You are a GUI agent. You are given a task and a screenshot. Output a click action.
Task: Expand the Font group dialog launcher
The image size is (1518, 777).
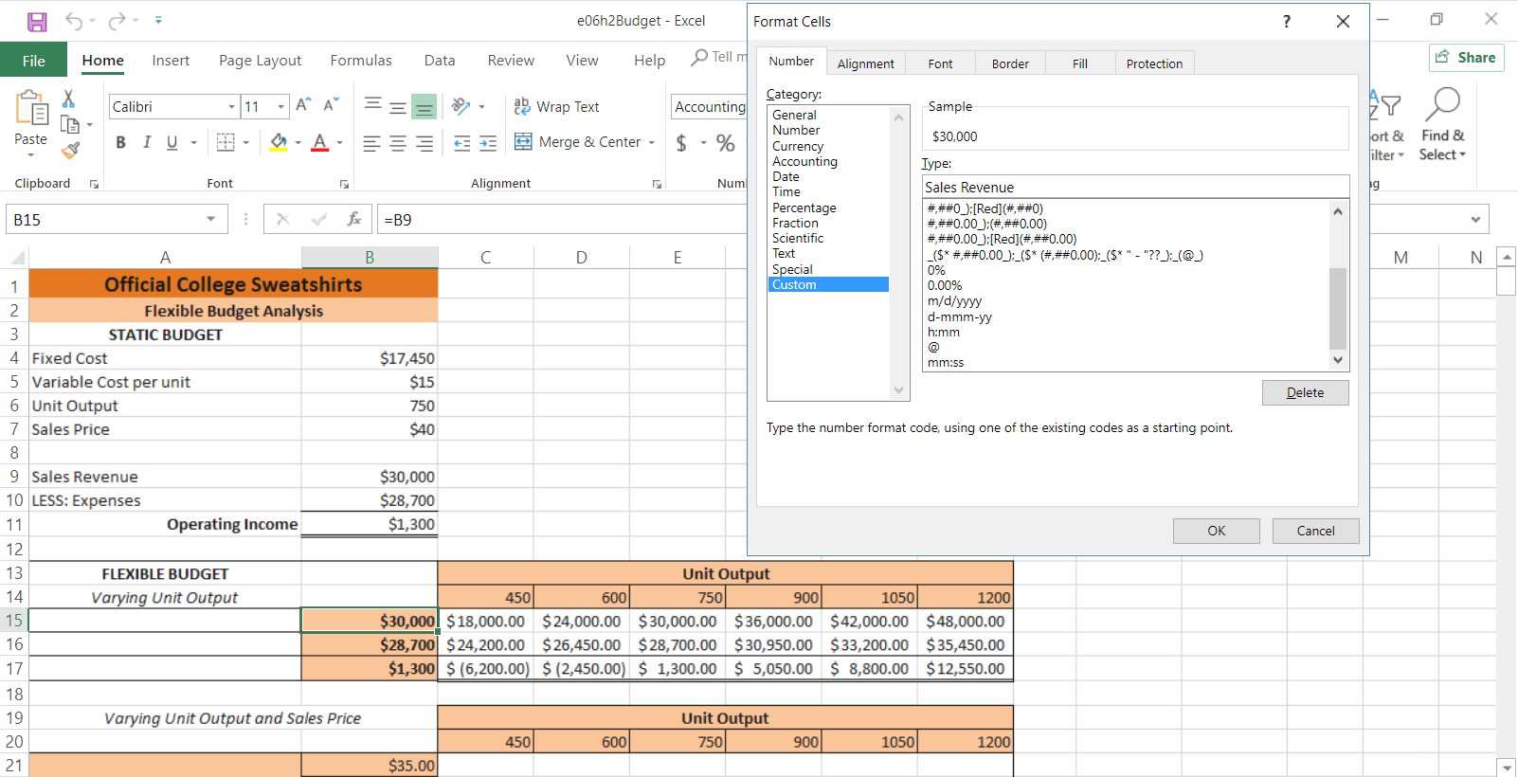tap(344, 184)
